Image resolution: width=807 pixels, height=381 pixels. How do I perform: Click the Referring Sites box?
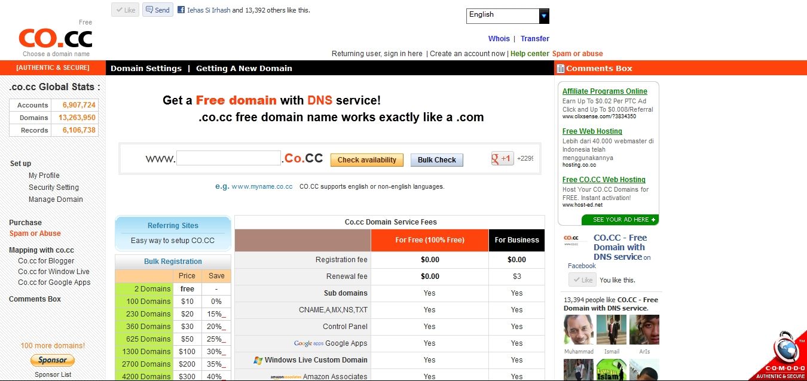coord(173,233)
